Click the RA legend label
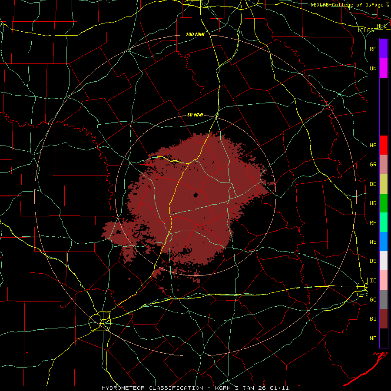Image resolution: width=391 pixels, height=391 pixels. (373, 223)
